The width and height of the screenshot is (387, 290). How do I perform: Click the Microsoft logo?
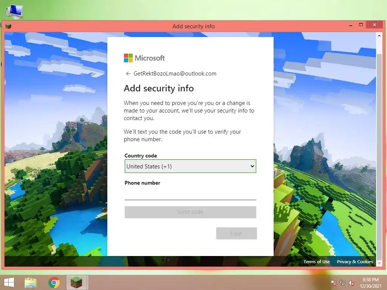click(x=144, y=58)
